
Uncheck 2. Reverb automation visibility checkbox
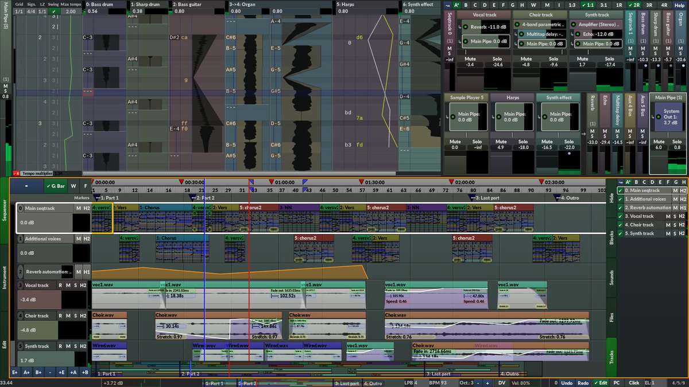[620, 208]
